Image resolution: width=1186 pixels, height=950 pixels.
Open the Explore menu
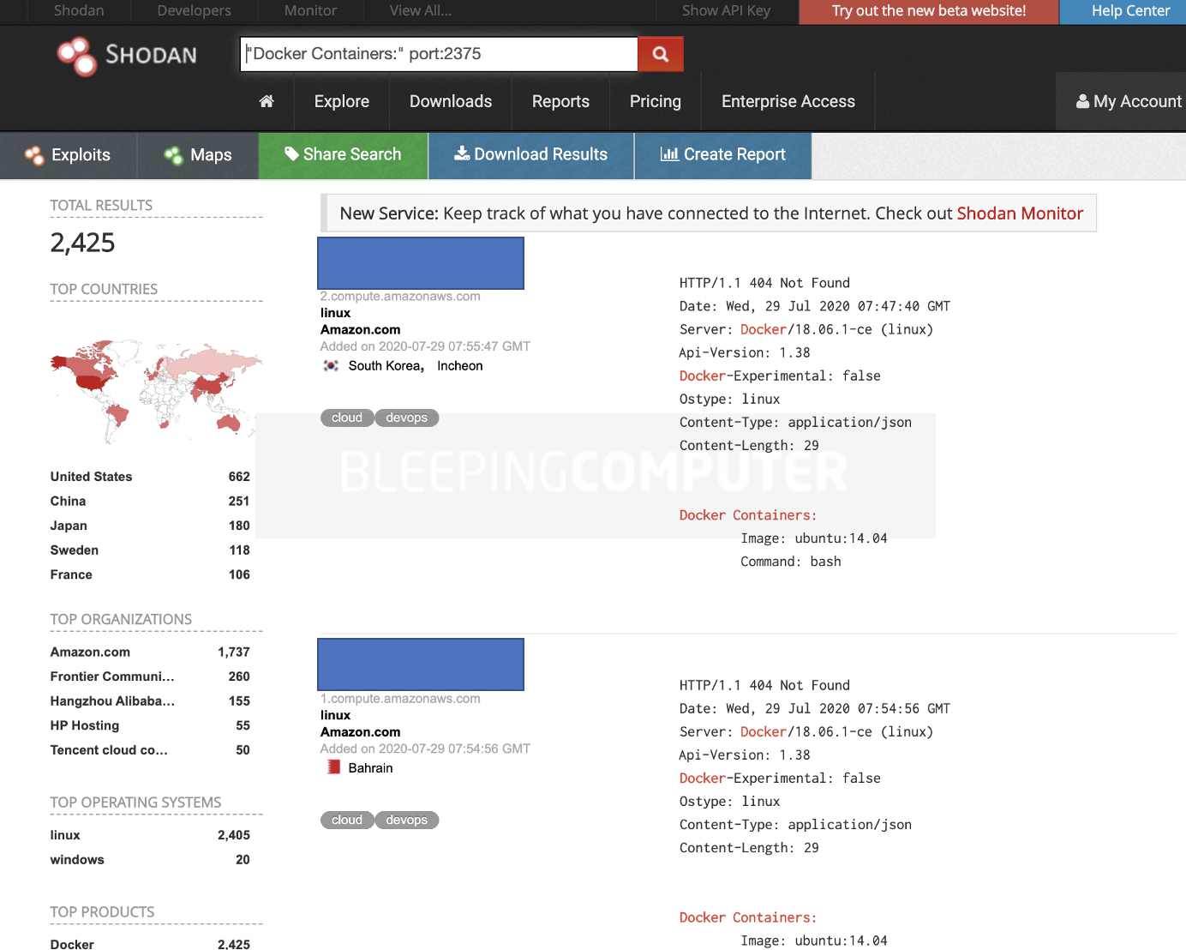click(x=342, y=101)
